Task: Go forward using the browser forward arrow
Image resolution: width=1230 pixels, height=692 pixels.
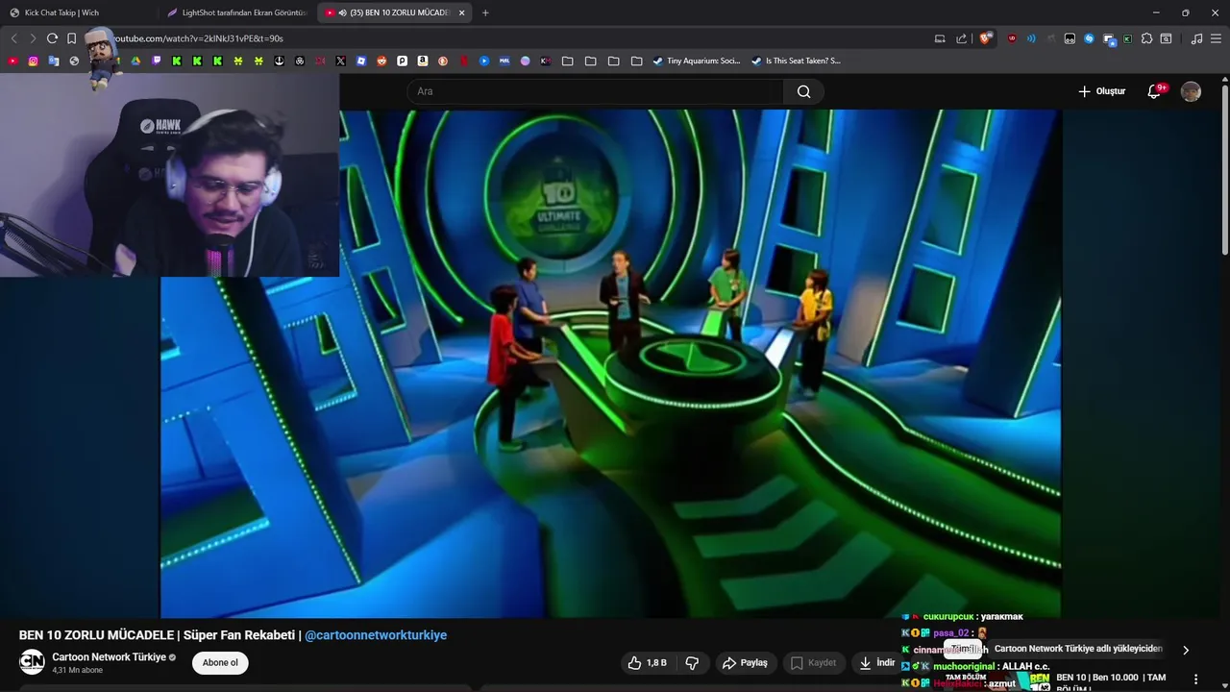Action: 33,38
